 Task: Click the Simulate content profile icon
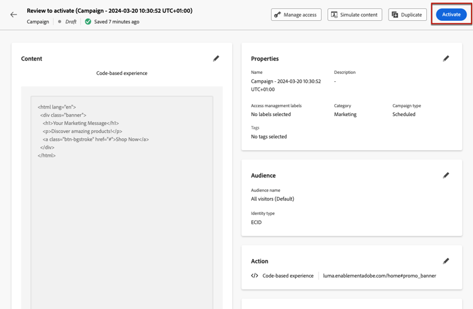point(334,15)
